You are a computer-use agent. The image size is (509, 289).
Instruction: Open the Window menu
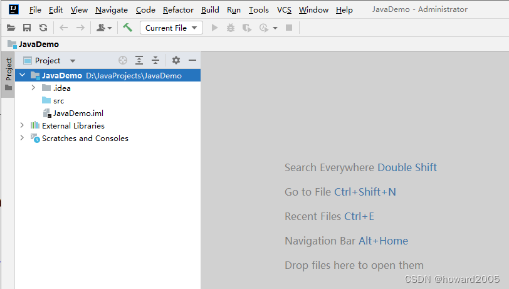pos(313,10)
